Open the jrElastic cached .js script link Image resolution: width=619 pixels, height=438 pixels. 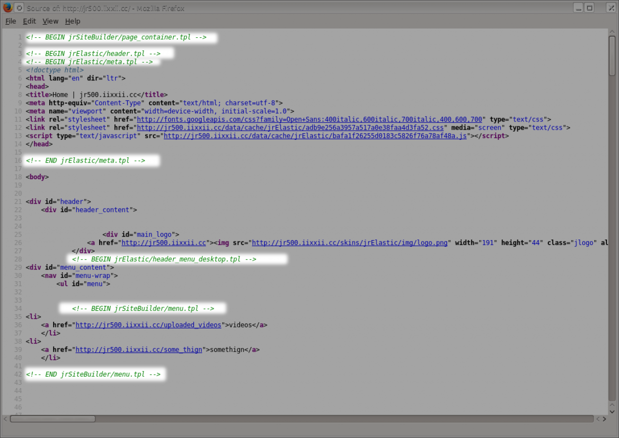pyautogui.click(x=315, y=136)
